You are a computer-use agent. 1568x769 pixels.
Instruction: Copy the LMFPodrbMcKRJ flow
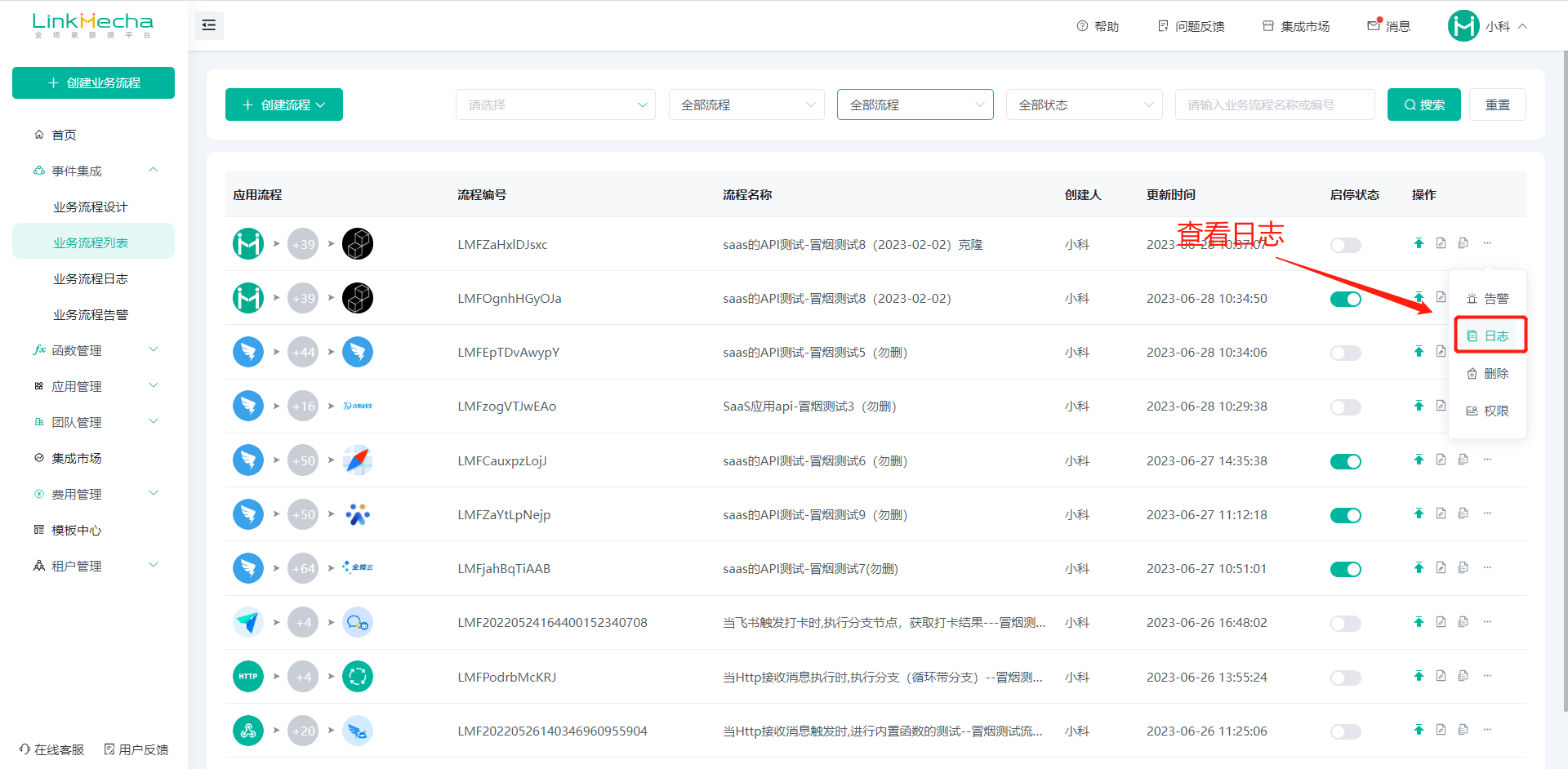point(1463,676)
